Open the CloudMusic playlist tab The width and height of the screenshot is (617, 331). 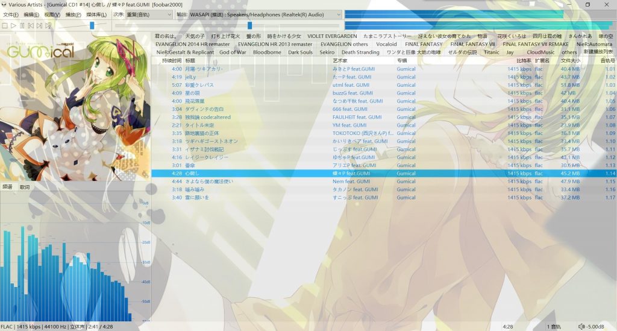tap(540, 52)
